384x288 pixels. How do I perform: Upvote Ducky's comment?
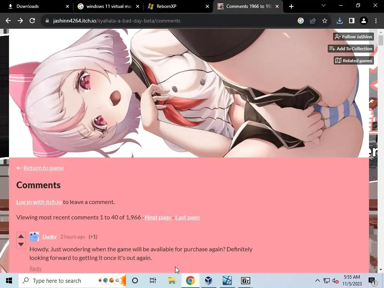(21, 236)
